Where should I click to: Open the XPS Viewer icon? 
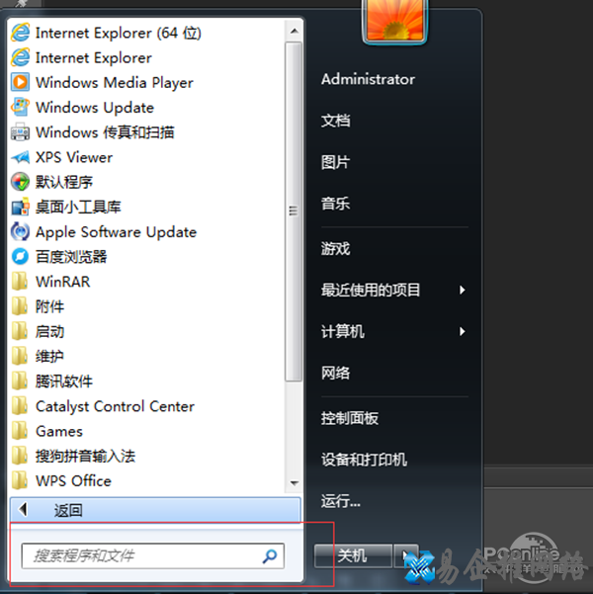pyautogui.click(x=20, y=157)
